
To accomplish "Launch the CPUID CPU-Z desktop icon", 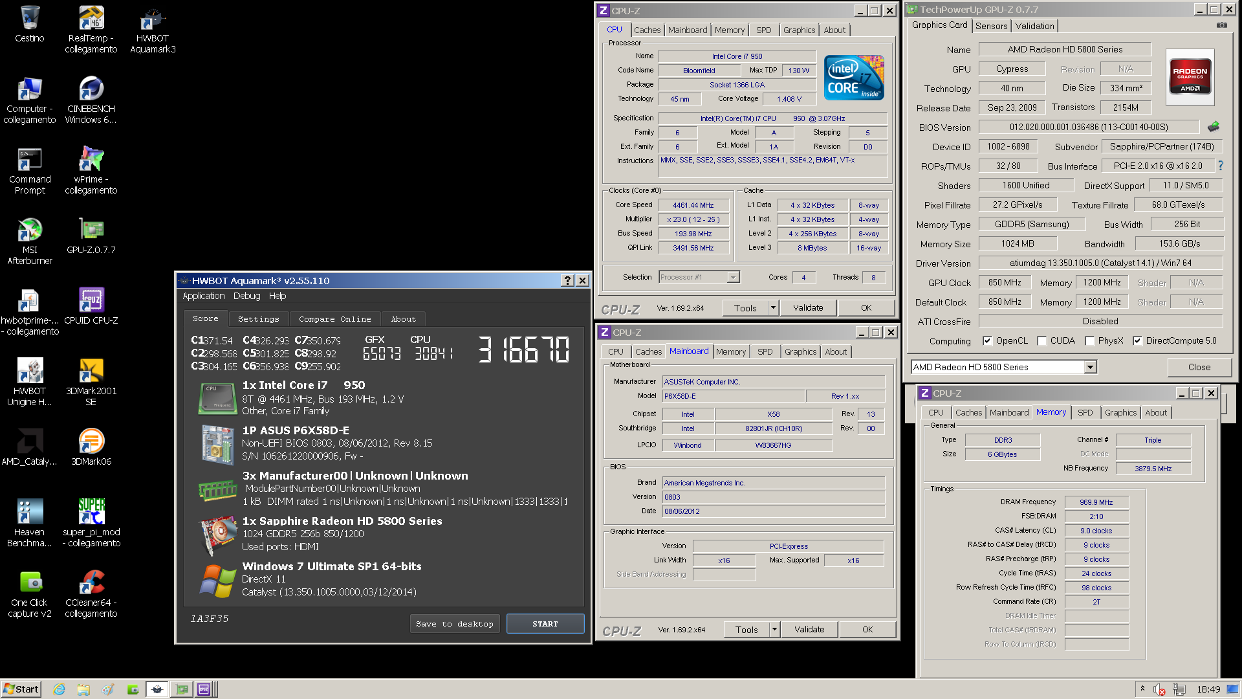I will point(91,306).
